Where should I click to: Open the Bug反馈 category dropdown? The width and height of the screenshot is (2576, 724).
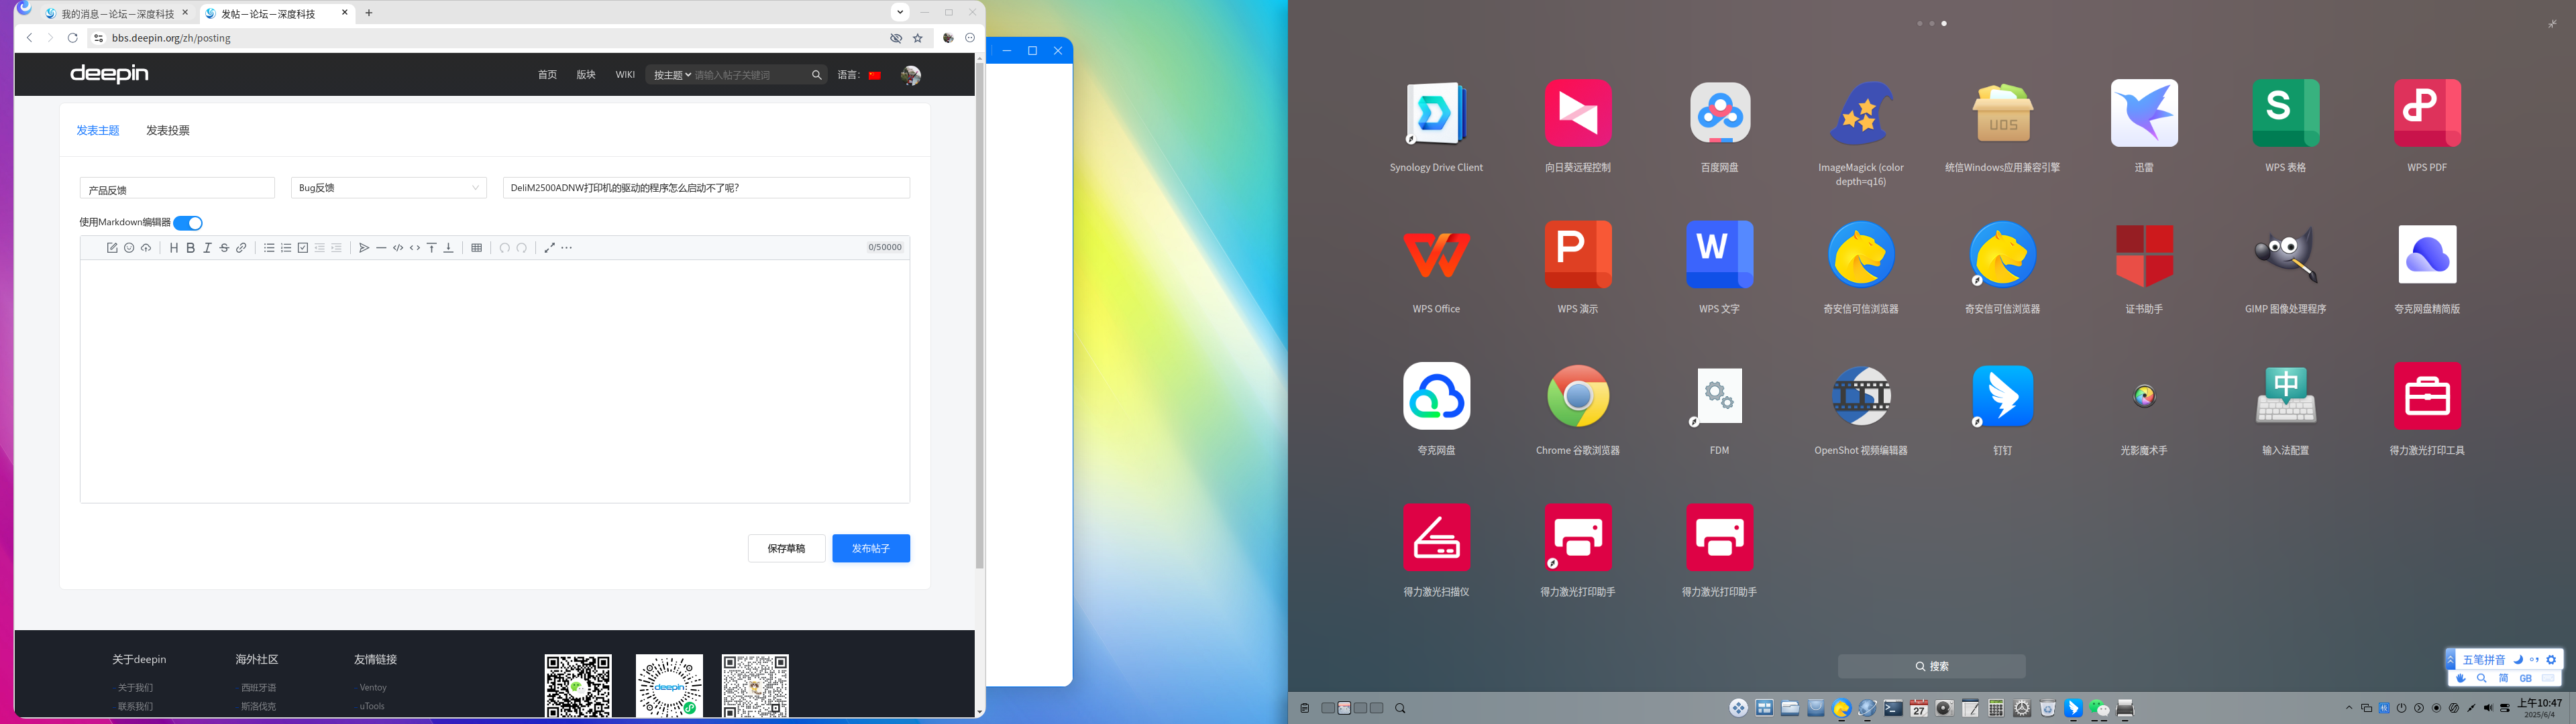389,188
